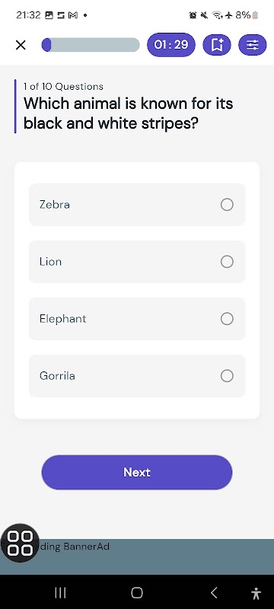Select the Gorrila radio button
This screenshot has height=609, width=274.
pyautogui.click(x=227, y=376)
